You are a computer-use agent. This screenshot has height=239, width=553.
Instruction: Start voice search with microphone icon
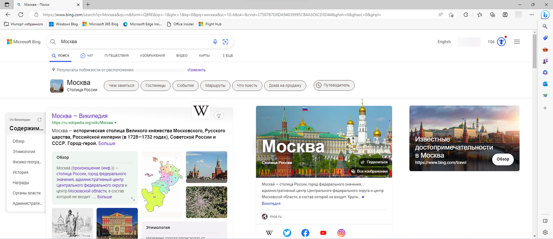coord(215,41)
